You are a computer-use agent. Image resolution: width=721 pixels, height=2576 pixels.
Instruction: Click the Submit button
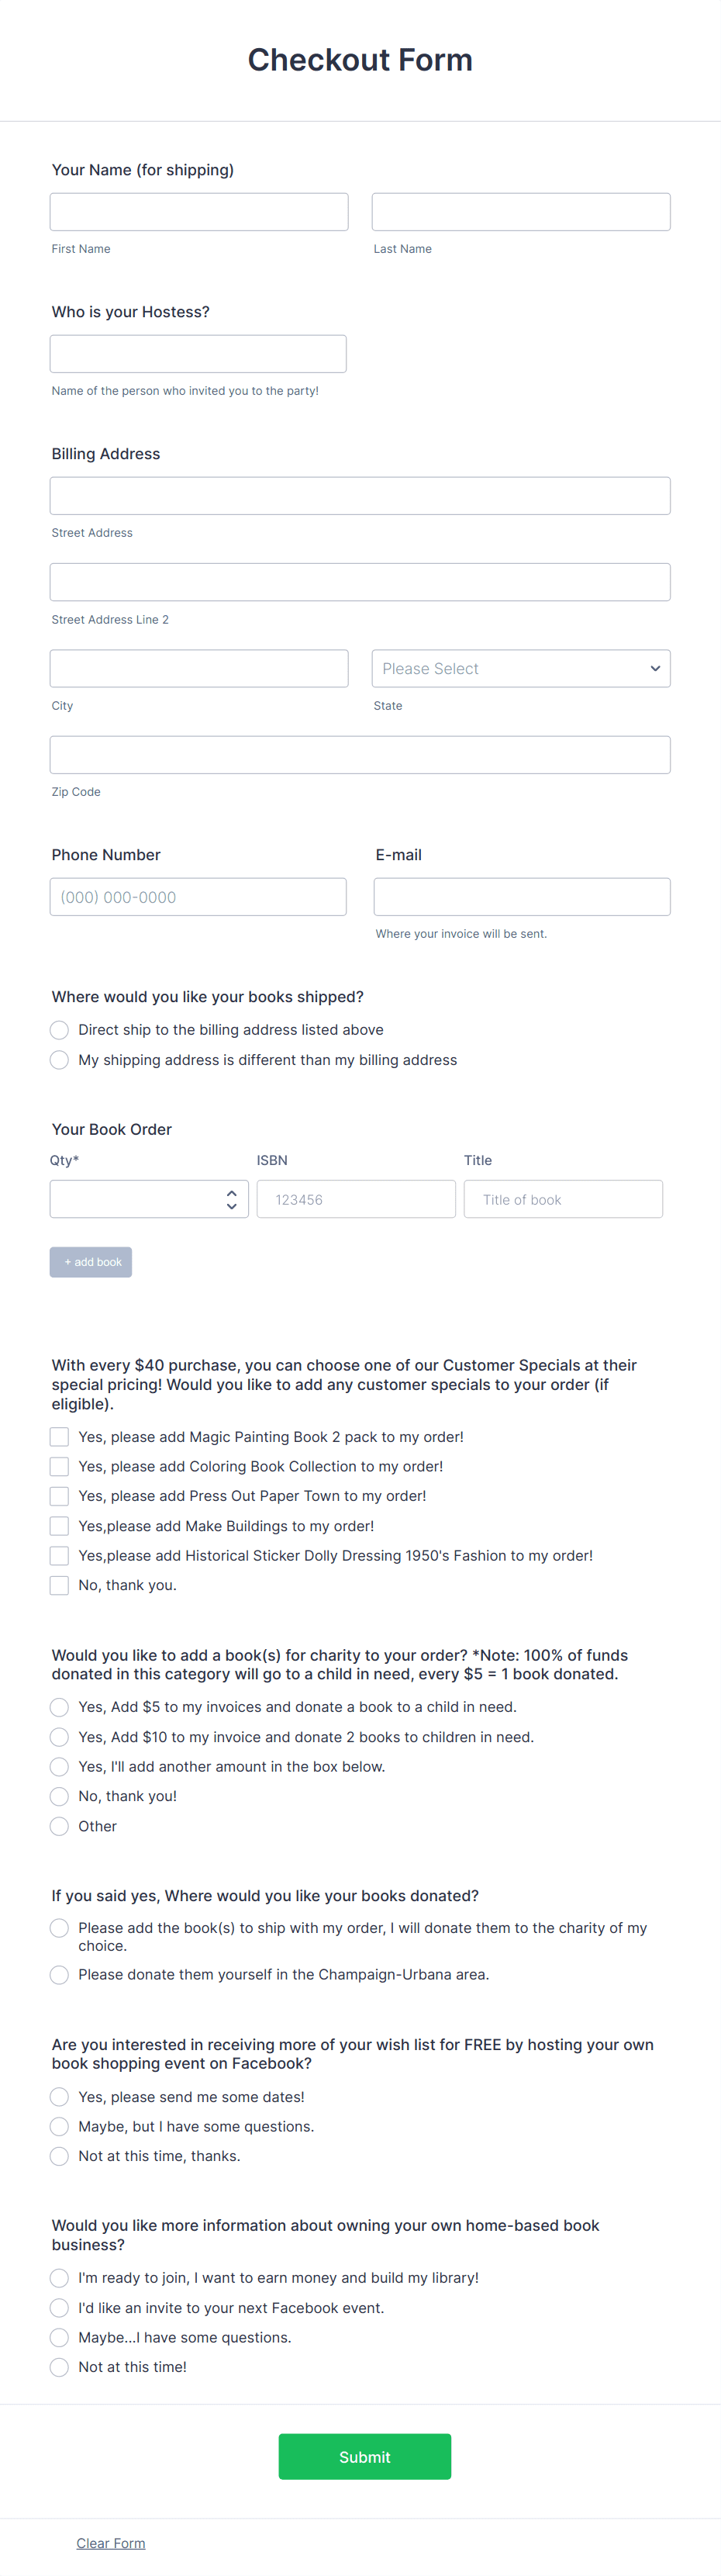click(364, 2456)
